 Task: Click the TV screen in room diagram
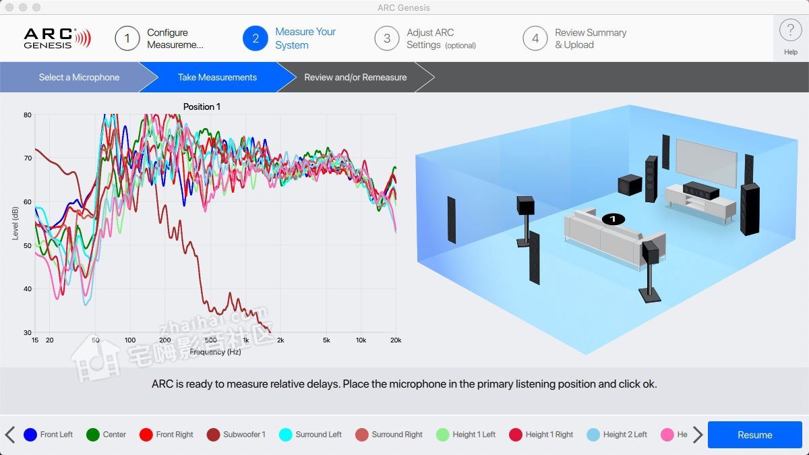(x=706, y=162)
